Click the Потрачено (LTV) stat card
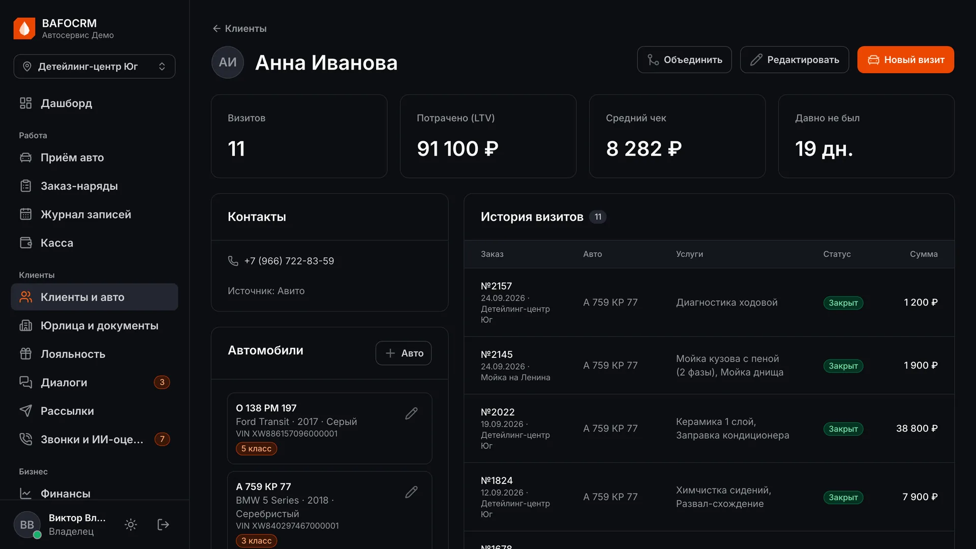This screenshot has height=549, width=976. [x=488, y=136]
